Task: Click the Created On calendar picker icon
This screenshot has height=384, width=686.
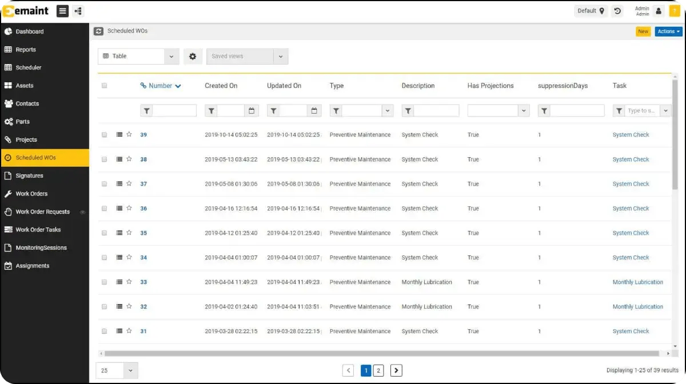Action: pos(252,111)
